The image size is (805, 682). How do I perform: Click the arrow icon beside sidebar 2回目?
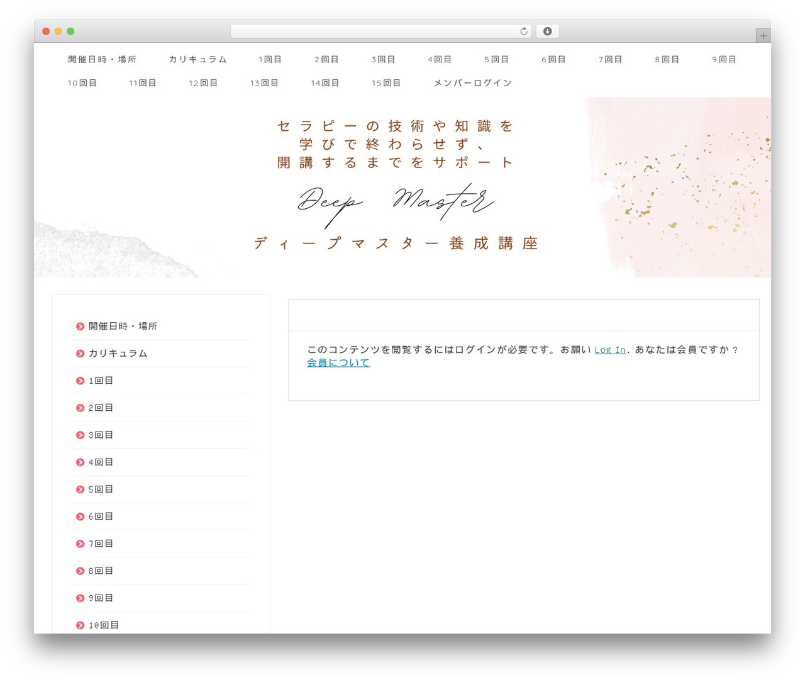click(x=80, y=408)
